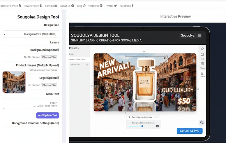
Task: Click the star favorites icon in preview sidebar
Action: (202, 48)
